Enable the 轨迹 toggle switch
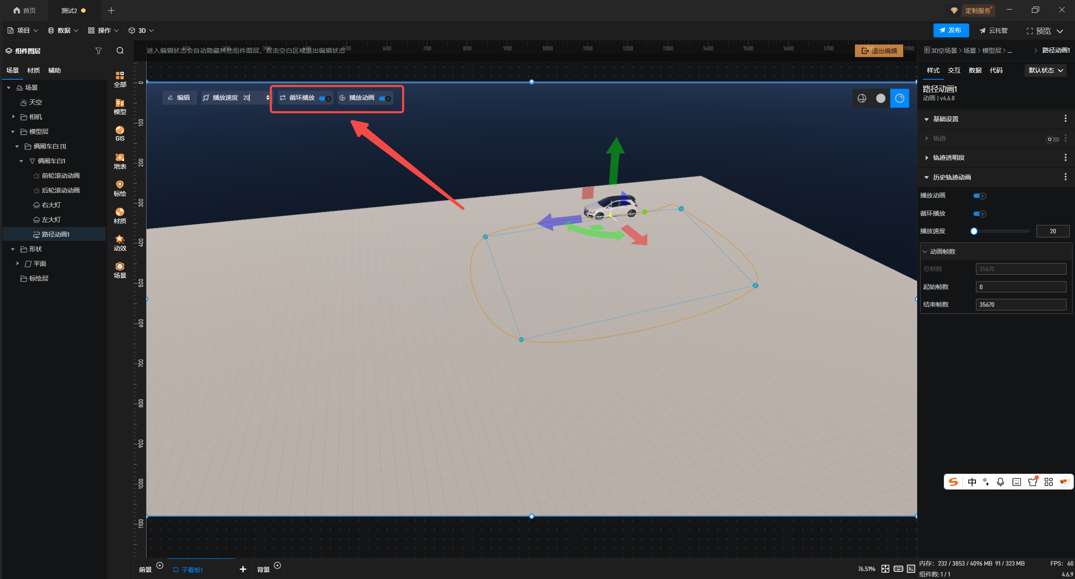Viewport: 1075px width, 579px height. point(1052,139)
